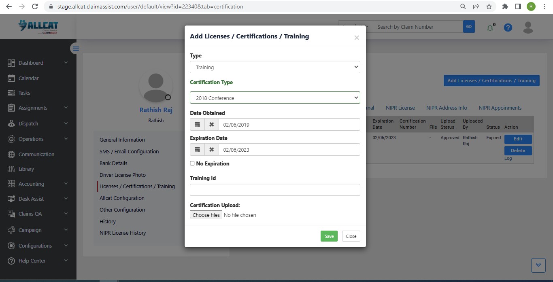Click the Date Obtained calendar icon
553x282 pixels.
[197, 125]
